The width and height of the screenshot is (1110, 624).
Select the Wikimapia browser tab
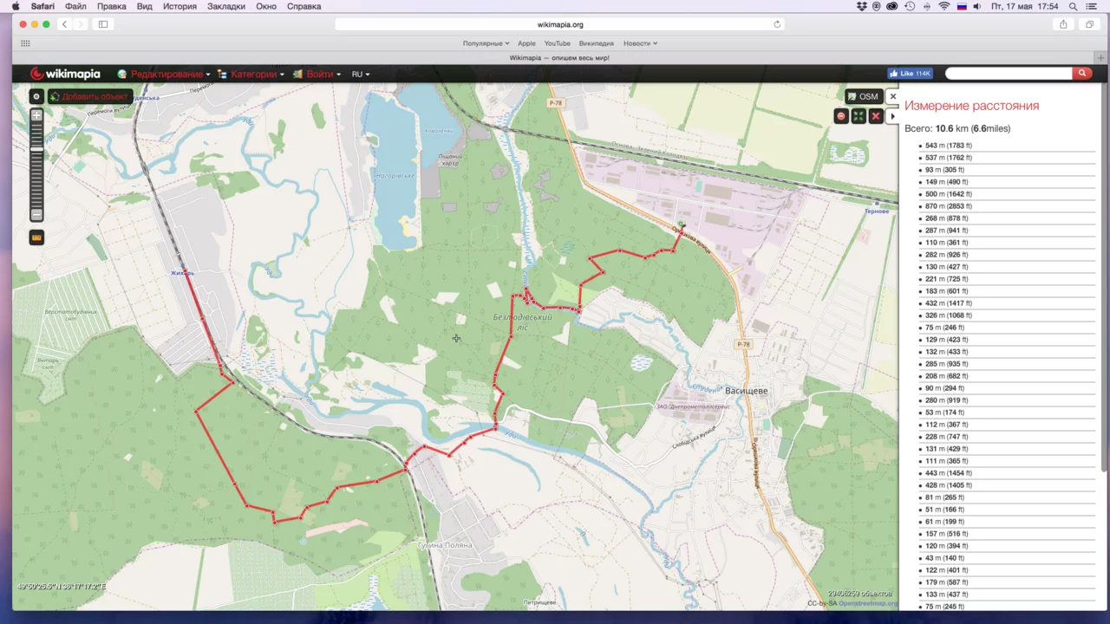tap(559, 58)
